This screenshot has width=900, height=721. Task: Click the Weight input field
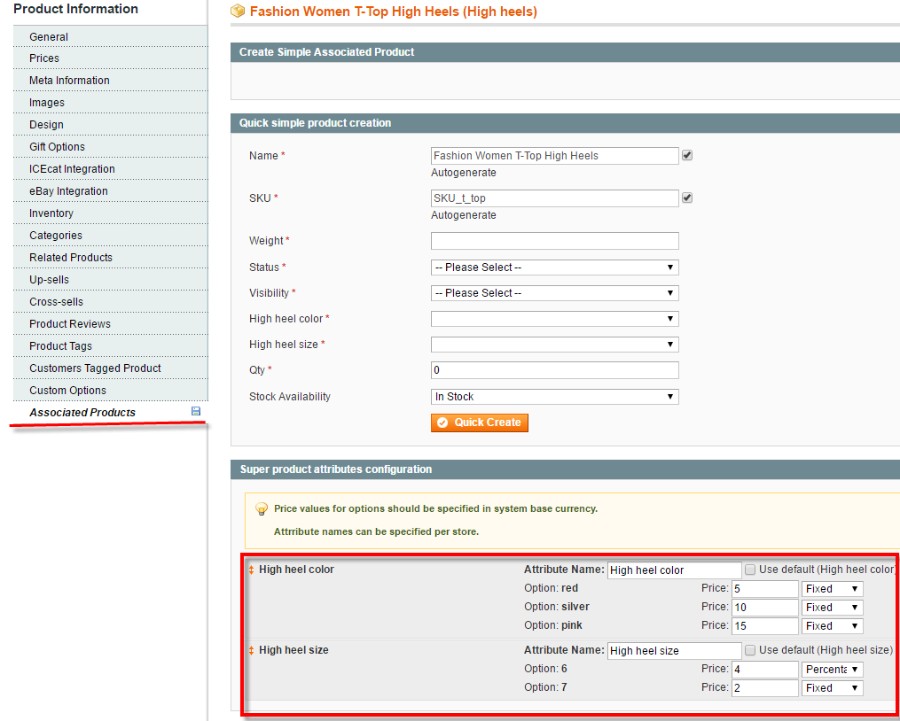554,240
